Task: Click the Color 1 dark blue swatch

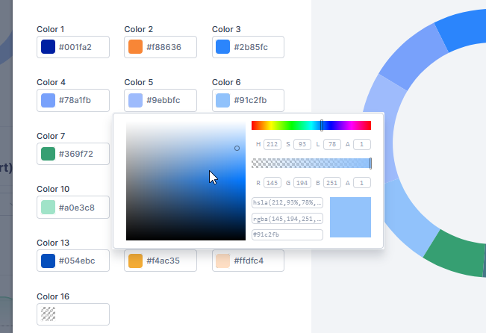Action: pos(48,47)
